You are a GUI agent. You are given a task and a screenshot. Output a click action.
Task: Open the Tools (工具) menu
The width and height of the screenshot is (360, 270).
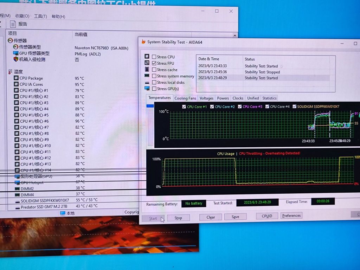point(40,16)
